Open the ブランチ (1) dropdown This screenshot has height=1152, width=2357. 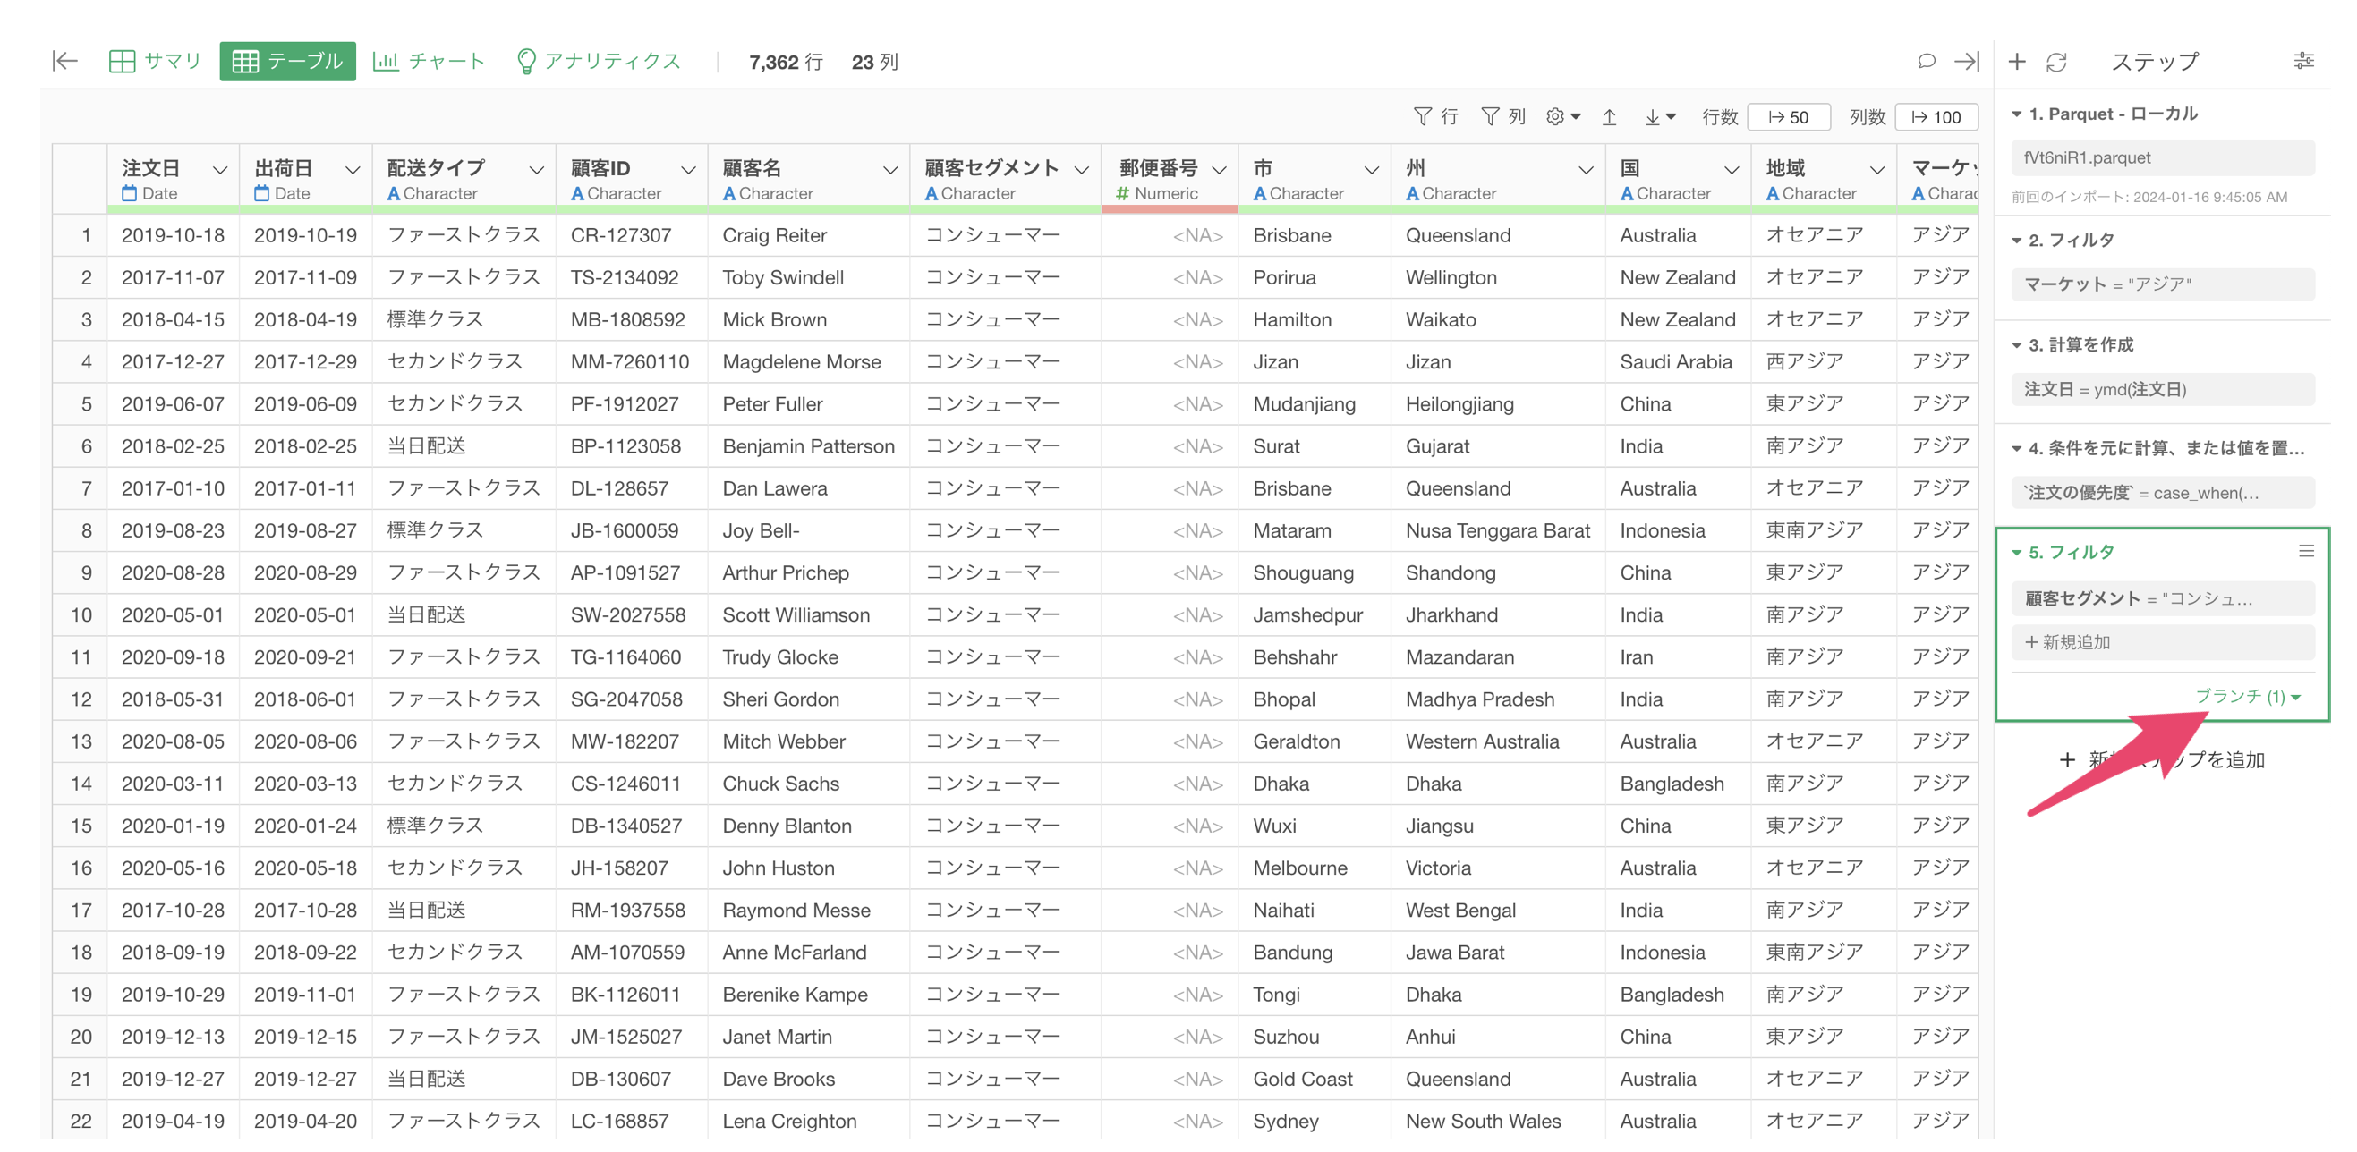click(2247, 697)
